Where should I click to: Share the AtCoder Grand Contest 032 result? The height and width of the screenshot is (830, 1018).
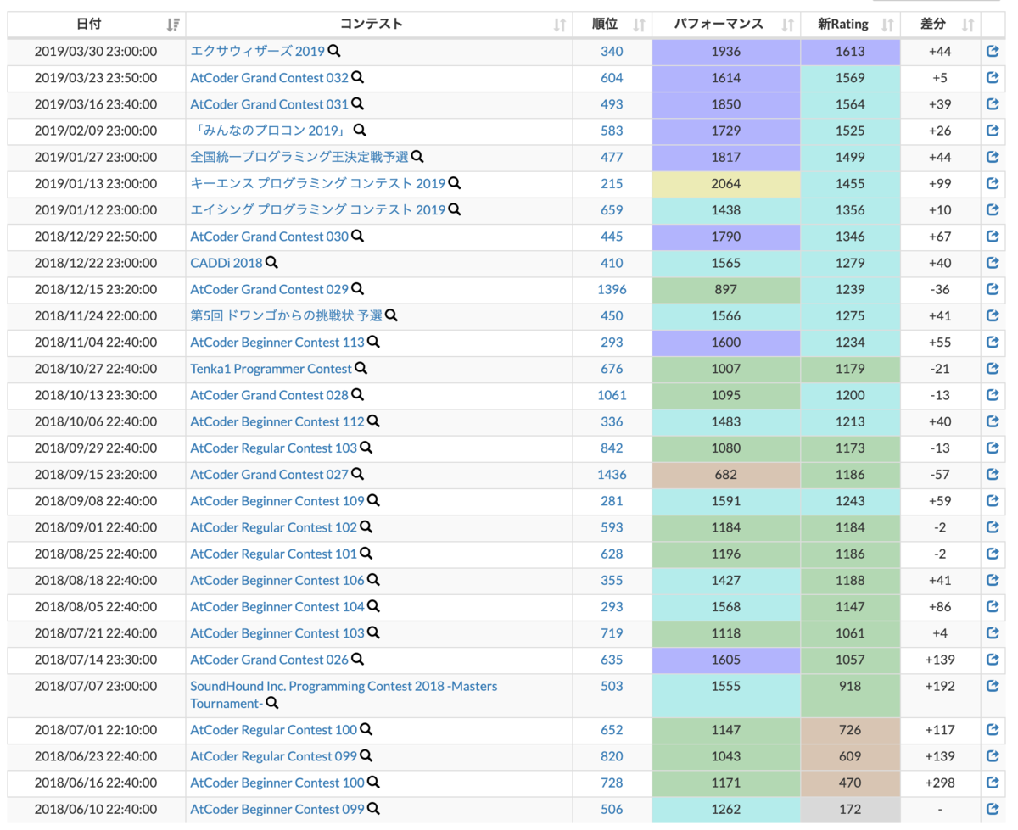coord(993,78)
